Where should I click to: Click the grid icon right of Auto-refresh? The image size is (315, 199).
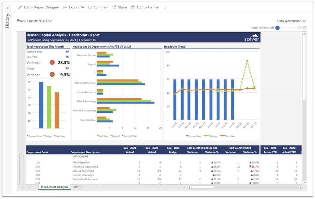click(305, 28)
